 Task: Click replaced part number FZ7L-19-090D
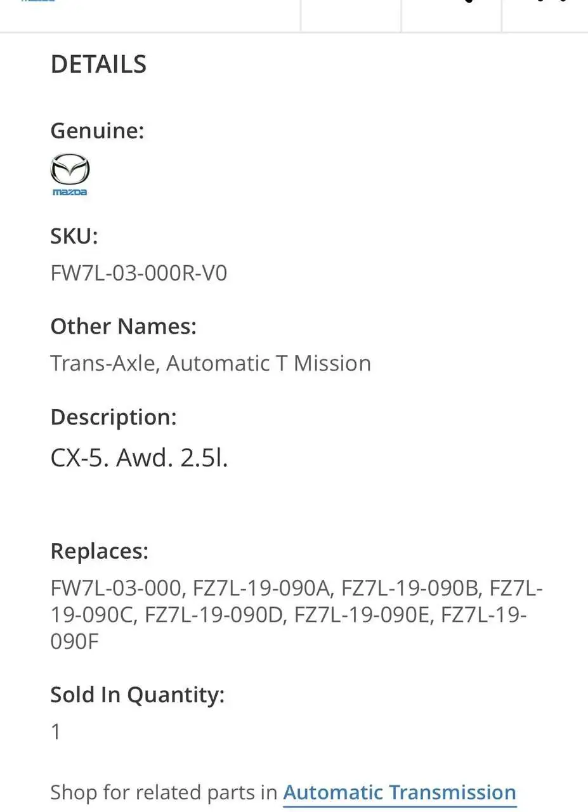tap(213, 615)
